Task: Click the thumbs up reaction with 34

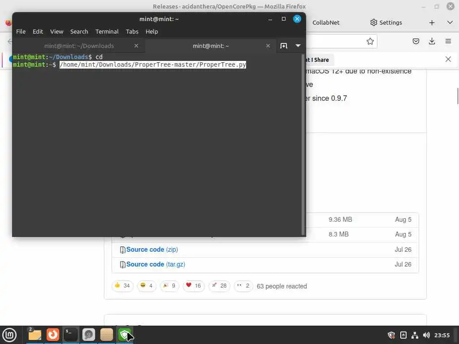Action: [122, 286]
